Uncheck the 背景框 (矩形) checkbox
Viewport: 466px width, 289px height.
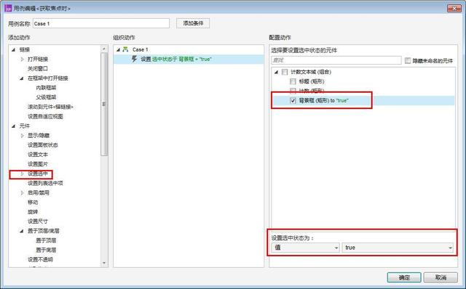pos(293,100)
